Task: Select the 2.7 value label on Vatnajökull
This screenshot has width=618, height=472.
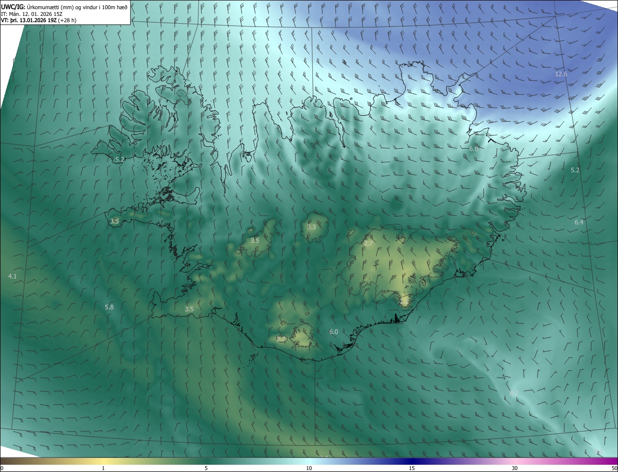Action: tap(368, 244)
